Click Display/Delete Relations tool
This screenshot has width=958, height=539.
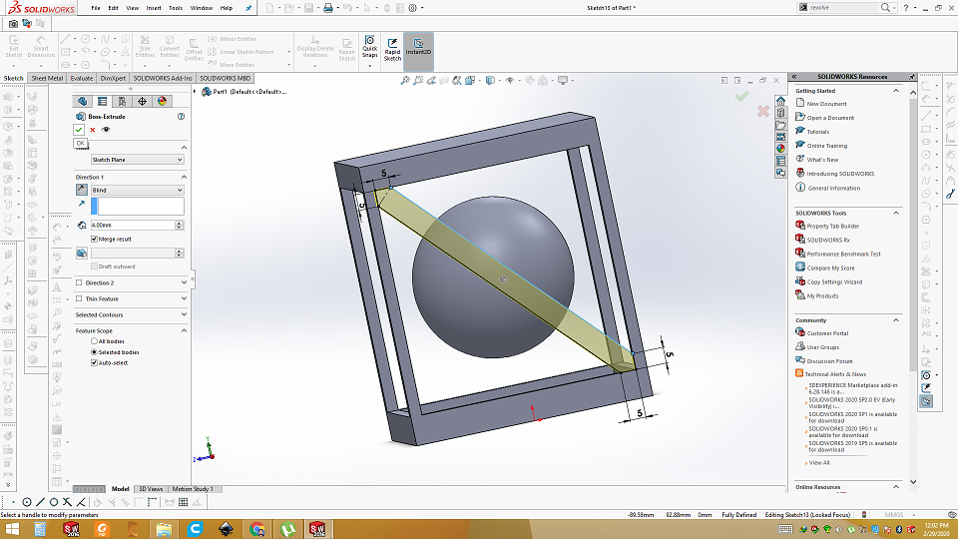coord(315,47)
